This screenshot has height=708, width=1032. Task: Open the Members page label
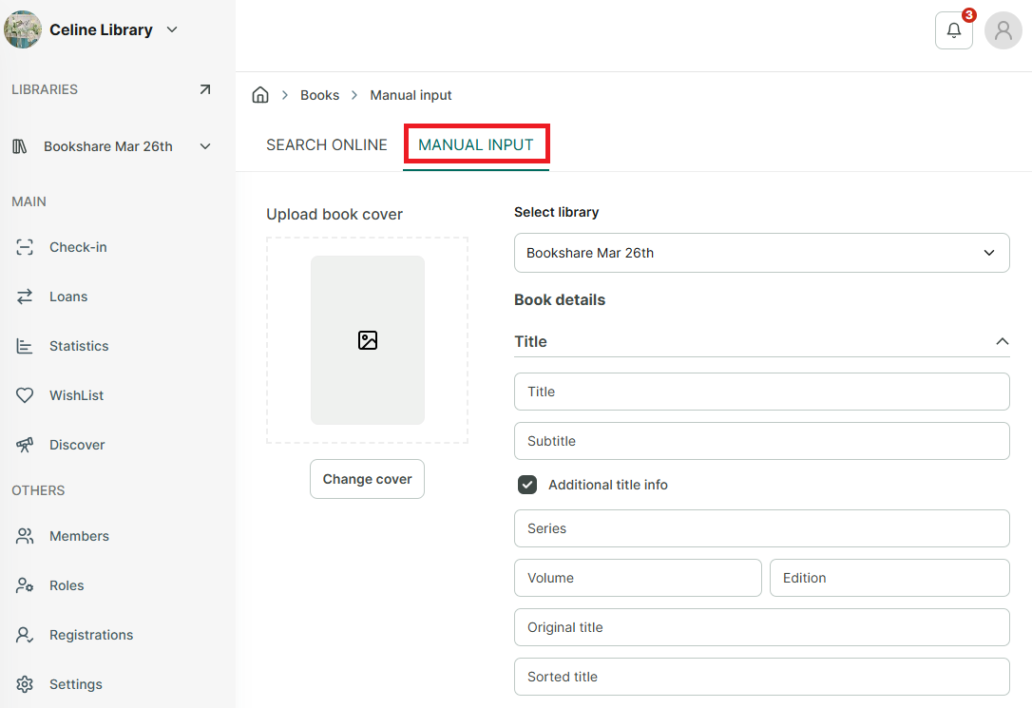(x=79, y=536)
